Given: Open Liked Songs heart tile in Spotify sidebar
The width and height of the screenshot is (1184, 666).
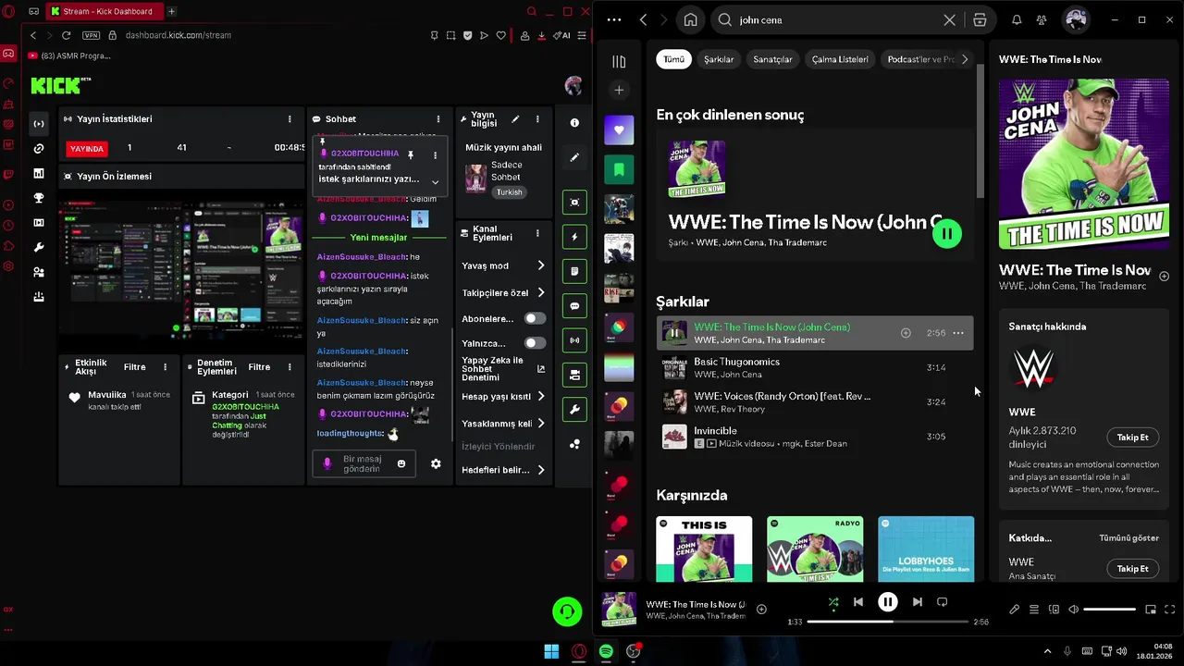Looking at the screenshot, I should pyautogui.click(x=619, y=130).
